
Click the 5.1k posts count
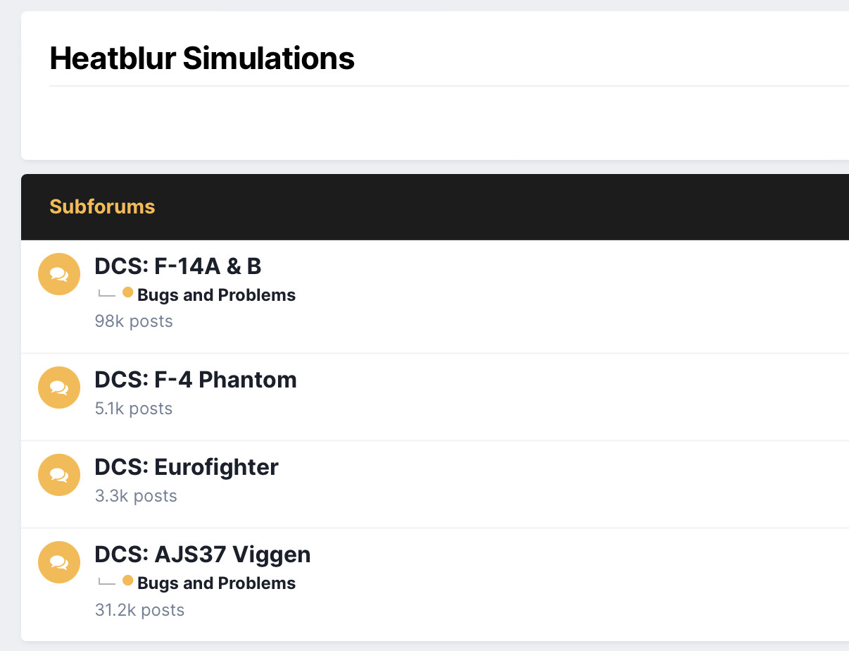pos(134,409)
